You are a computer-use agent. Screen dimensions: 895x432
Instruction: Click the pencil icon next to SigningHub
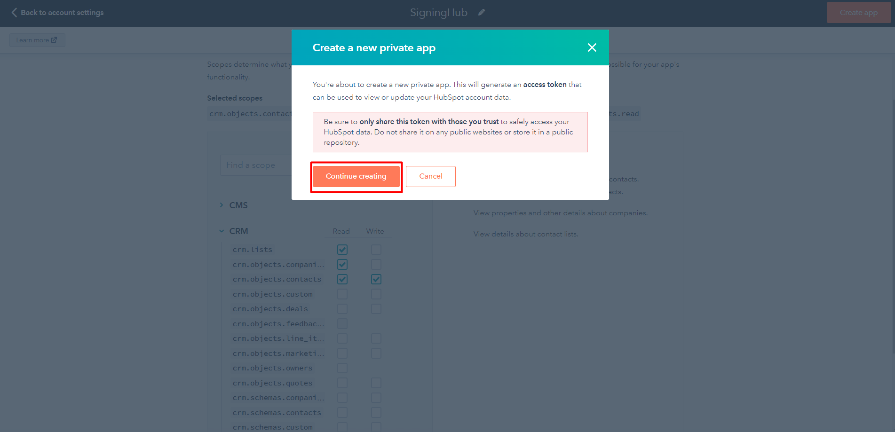tap(482, 13)
